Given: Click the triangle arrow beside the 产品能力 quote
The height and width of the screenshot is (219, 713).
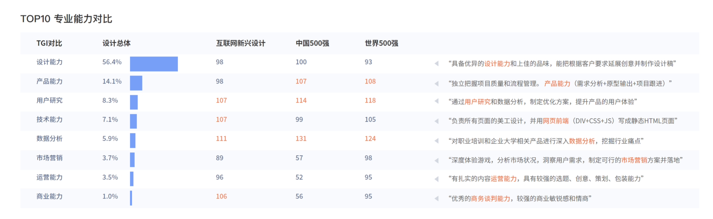Looking at the screenshot, I should point(436,83).
